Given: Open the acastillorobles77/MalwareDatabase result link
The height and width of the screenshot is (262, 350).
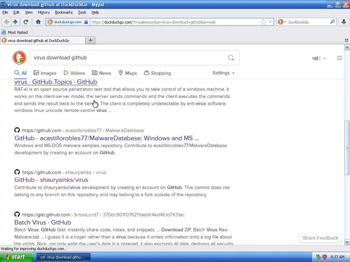Looking at the screenshot, I should point(106,138).
